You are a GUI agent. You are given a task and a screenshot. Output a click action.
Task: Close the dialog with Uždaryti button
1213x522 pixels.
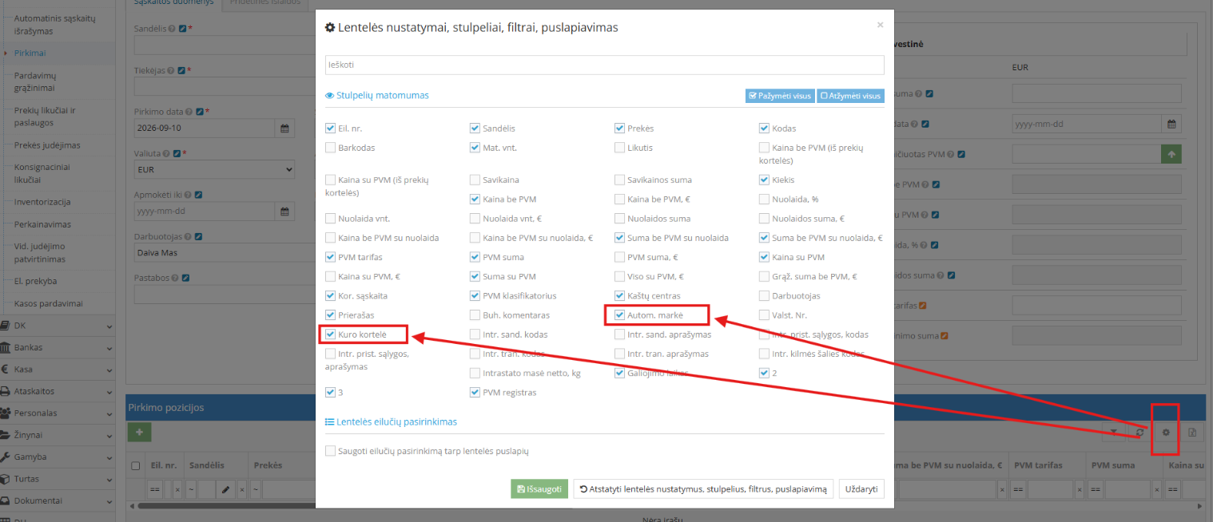click(x=861, y=488)
